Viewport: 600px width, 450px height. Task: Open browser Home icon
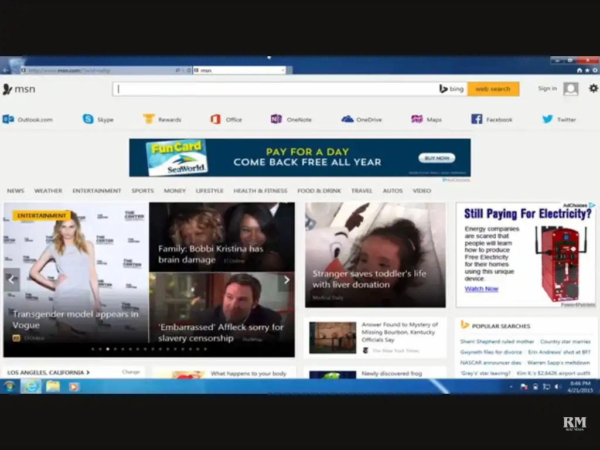579,70
